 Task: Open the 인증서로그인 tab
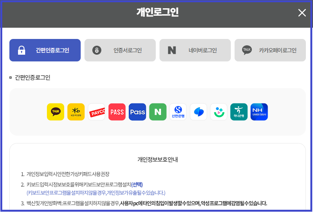pos(120,50)
